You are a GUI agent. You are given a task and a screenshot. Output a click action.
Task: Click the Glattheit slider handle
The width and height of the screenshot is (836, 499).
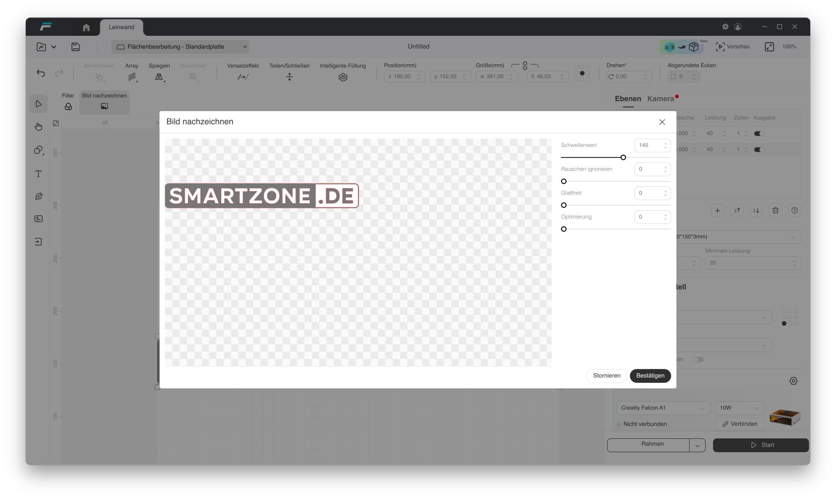[564, 205]
